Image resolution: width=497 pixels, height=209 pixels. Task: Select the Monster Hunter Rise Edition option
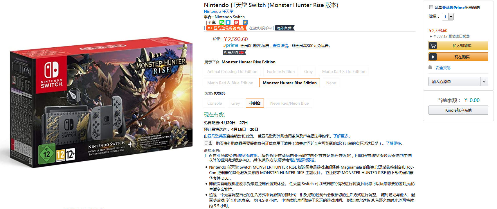290,83
